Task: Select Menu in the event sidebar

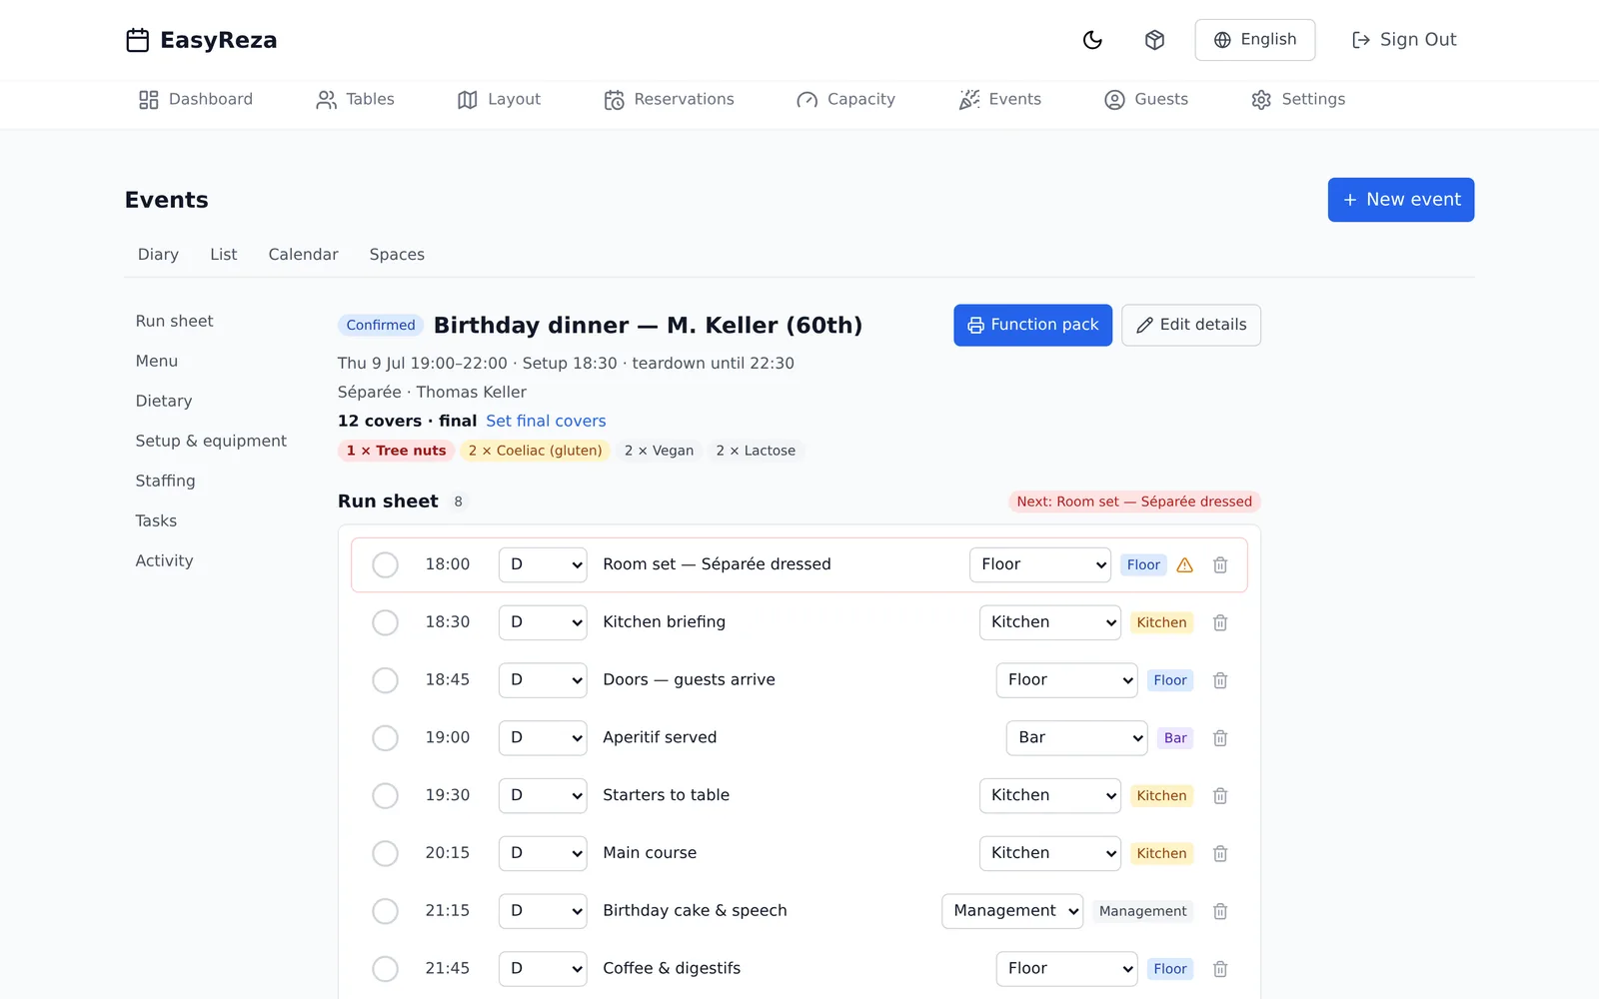Action: [x=157, y=362]
